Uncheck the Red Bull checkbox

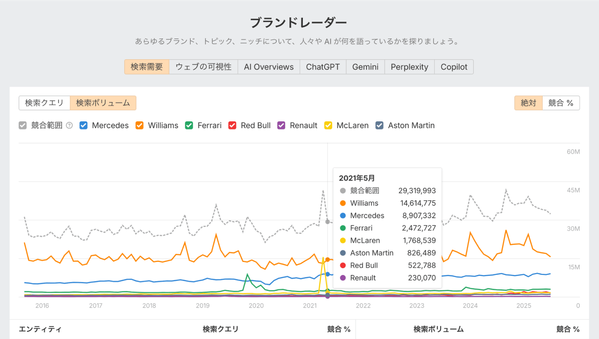tap(232, 125)
